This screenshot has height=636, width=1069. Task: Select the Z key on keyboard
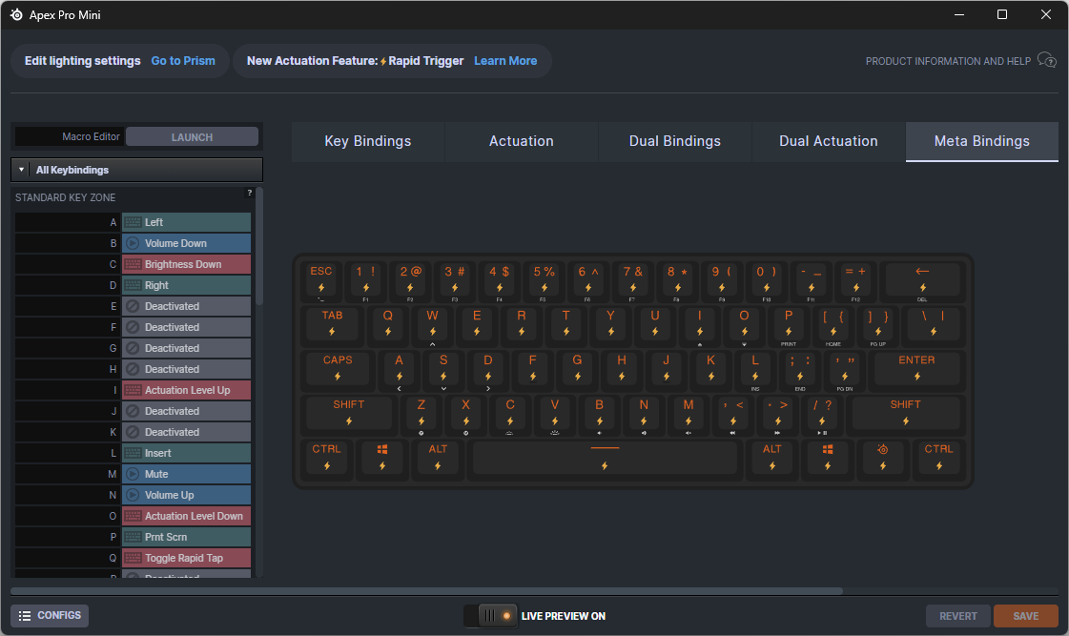[x=421, y=413]
